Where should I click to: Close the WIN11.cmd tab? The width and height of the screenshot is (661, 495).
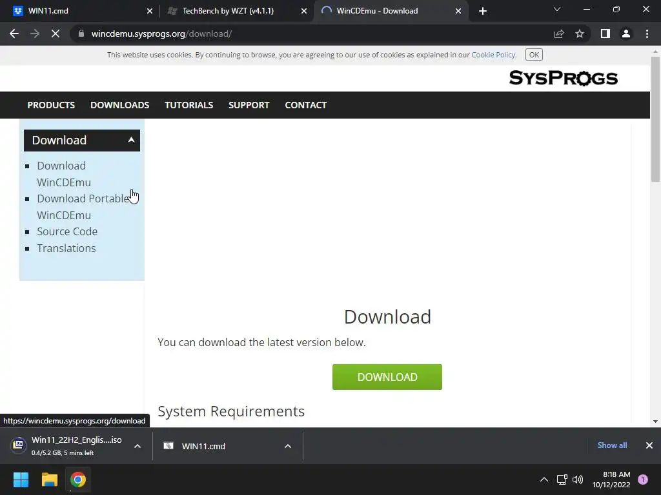[150, 11]
